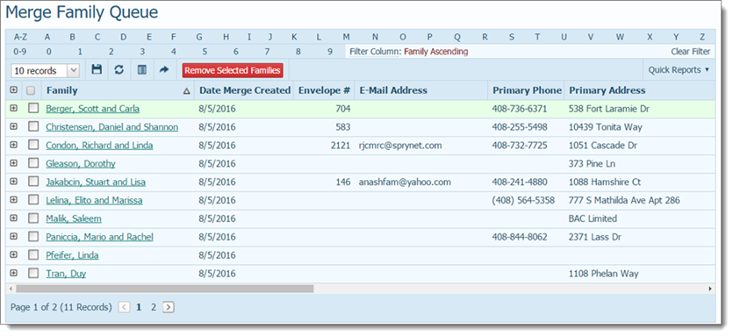733x336 pixels.
Task: Click the export arrow icon
Action: [163, 69]
